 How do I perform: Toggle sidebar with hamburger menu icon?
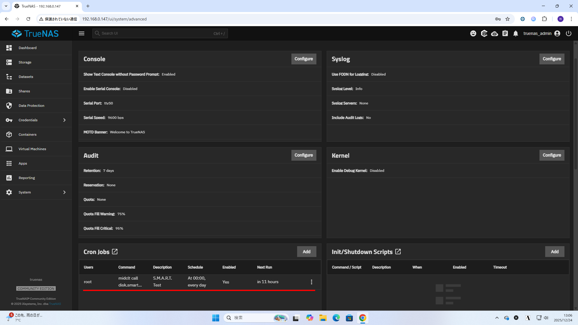pyautogui.click(x=82, y=33)
